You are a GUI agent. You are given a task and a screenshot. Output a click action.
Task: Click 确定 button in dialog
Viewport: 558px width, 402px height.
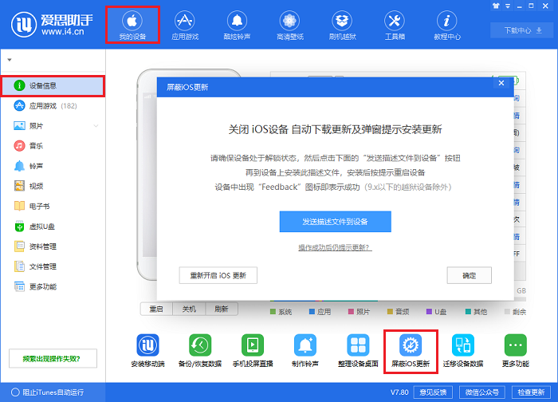coord(469,275)
